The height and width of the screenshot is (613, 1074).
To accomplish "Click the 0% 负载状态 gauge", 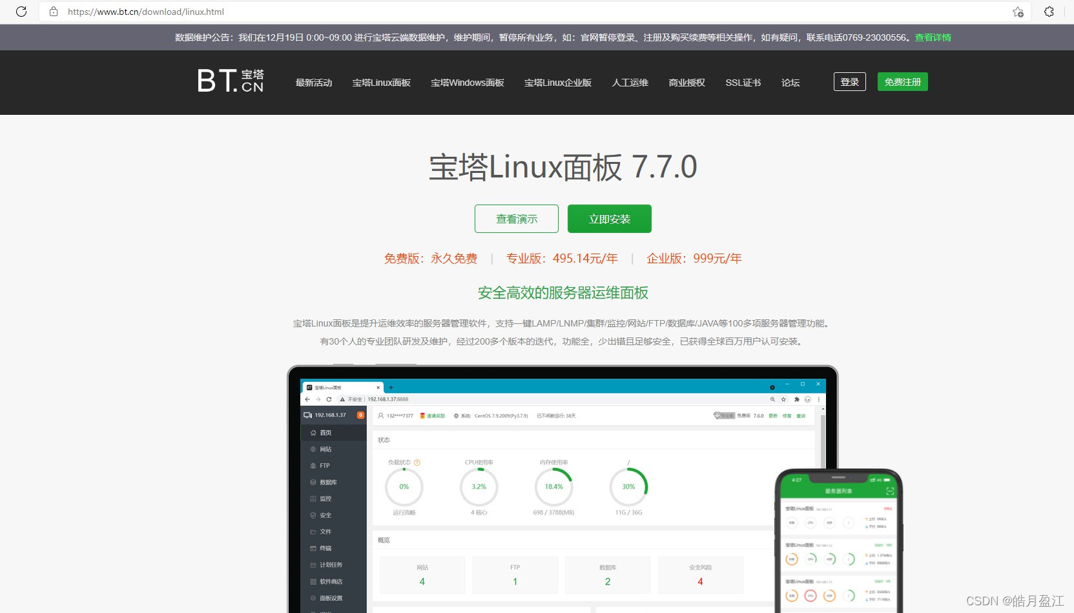I will click(404, 487).
